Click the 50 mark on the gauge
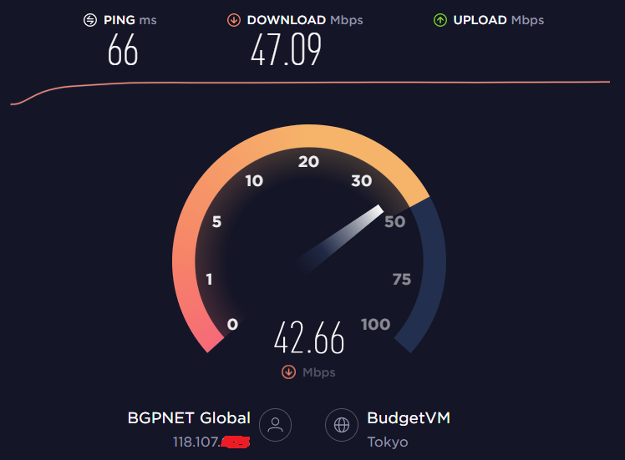The height and width of the screenshot is (460, 625). pyautogui.click(x=394, y=221)
